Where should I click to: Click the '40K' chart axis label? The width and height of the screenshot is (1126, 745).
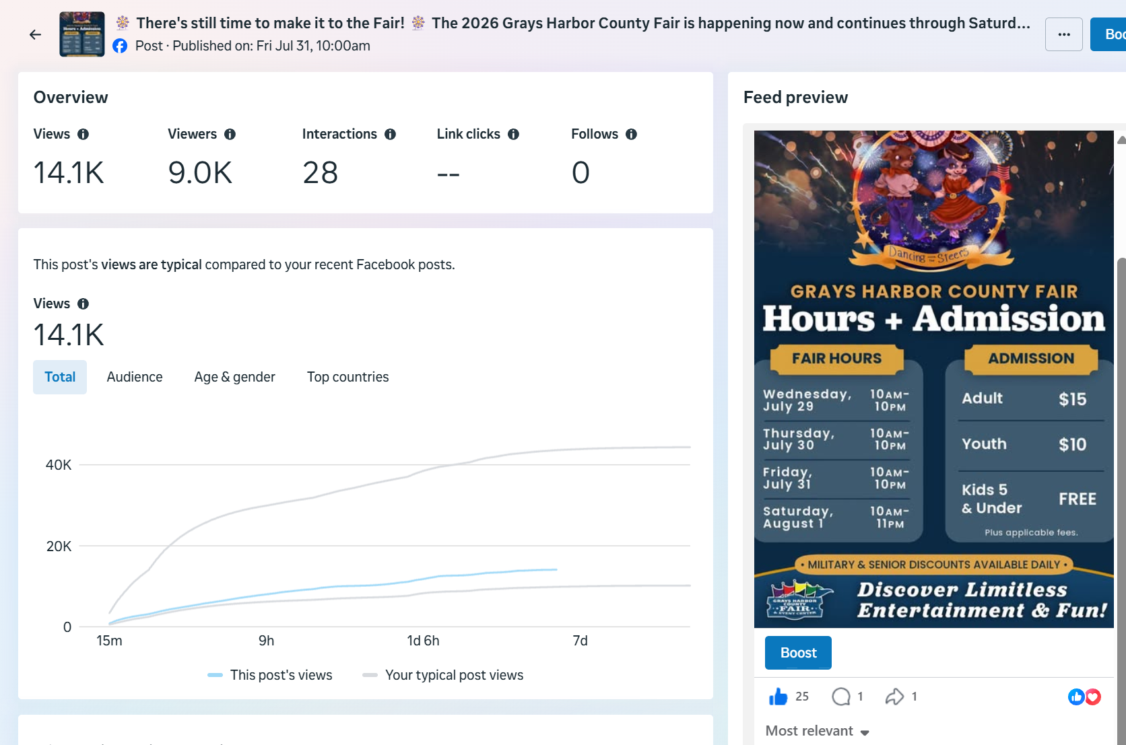click(59, 465)
